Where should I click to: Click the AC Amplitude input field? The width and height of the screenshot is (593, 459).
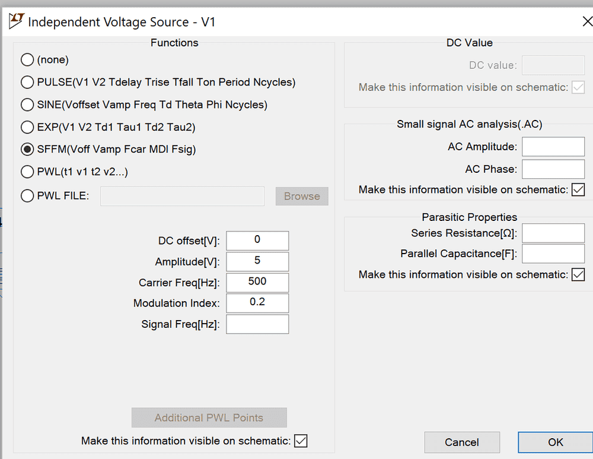coord(553,147)
